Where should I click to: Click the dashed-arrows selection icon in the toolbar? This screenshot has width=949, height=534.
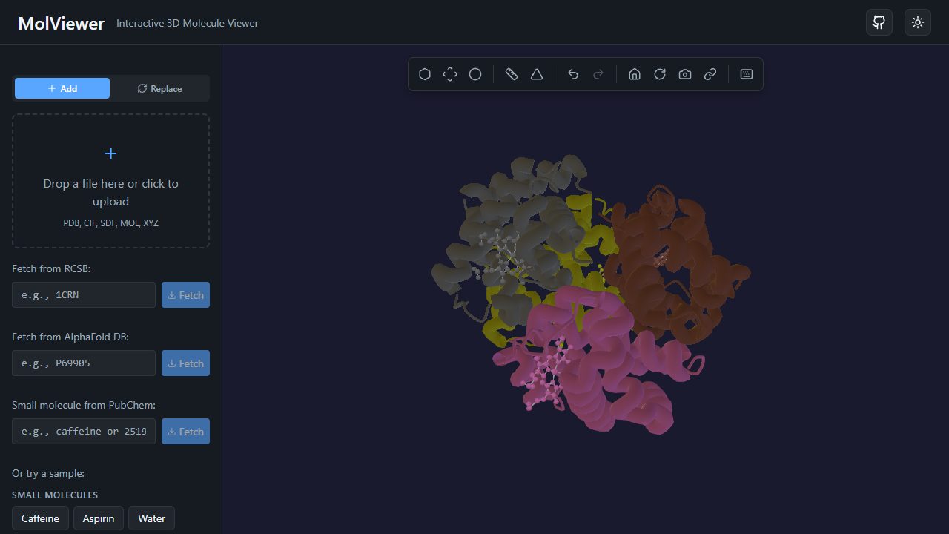coord(450,74)
